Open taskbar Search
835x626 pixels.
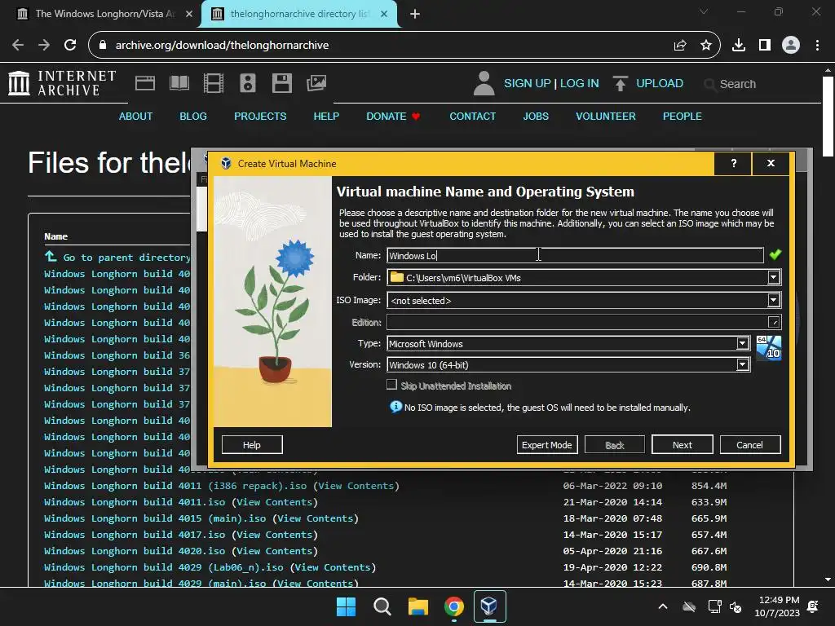382,606
